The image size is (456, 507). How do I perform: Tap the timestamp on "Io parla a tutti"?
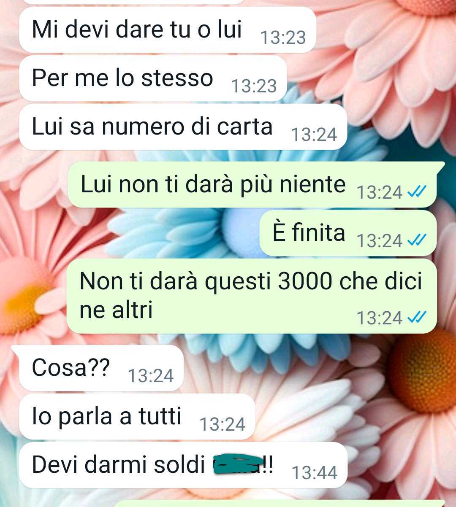click(223, 424)
